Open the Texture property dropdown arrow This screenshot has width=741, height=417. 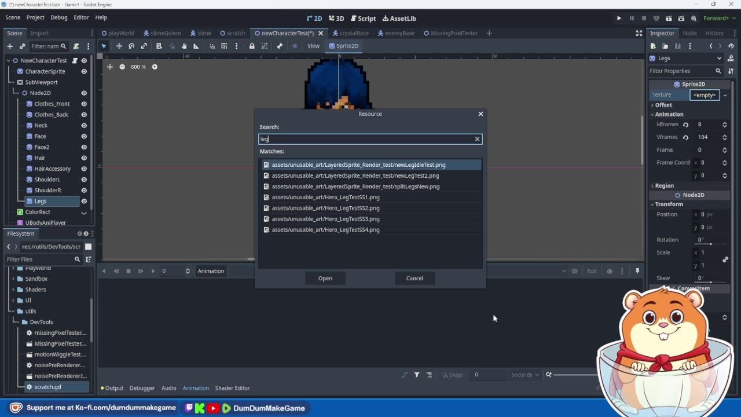click(725, 95)
